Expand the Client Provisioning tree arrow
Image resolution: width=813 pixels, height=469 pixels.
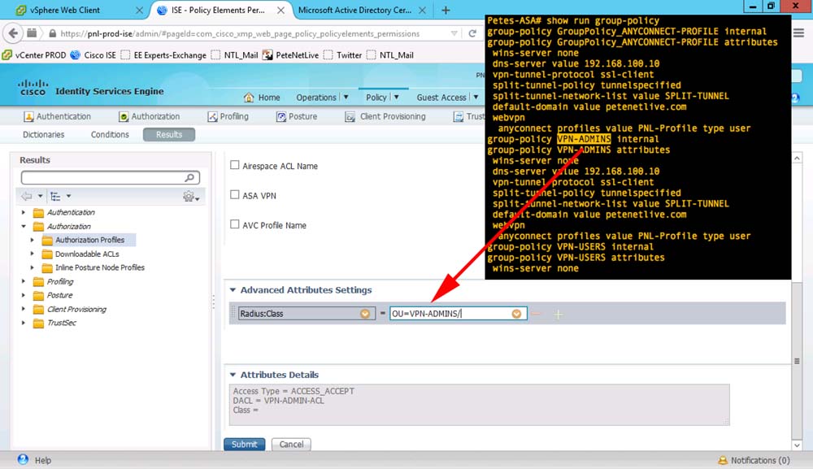click(x=24, y=309)
